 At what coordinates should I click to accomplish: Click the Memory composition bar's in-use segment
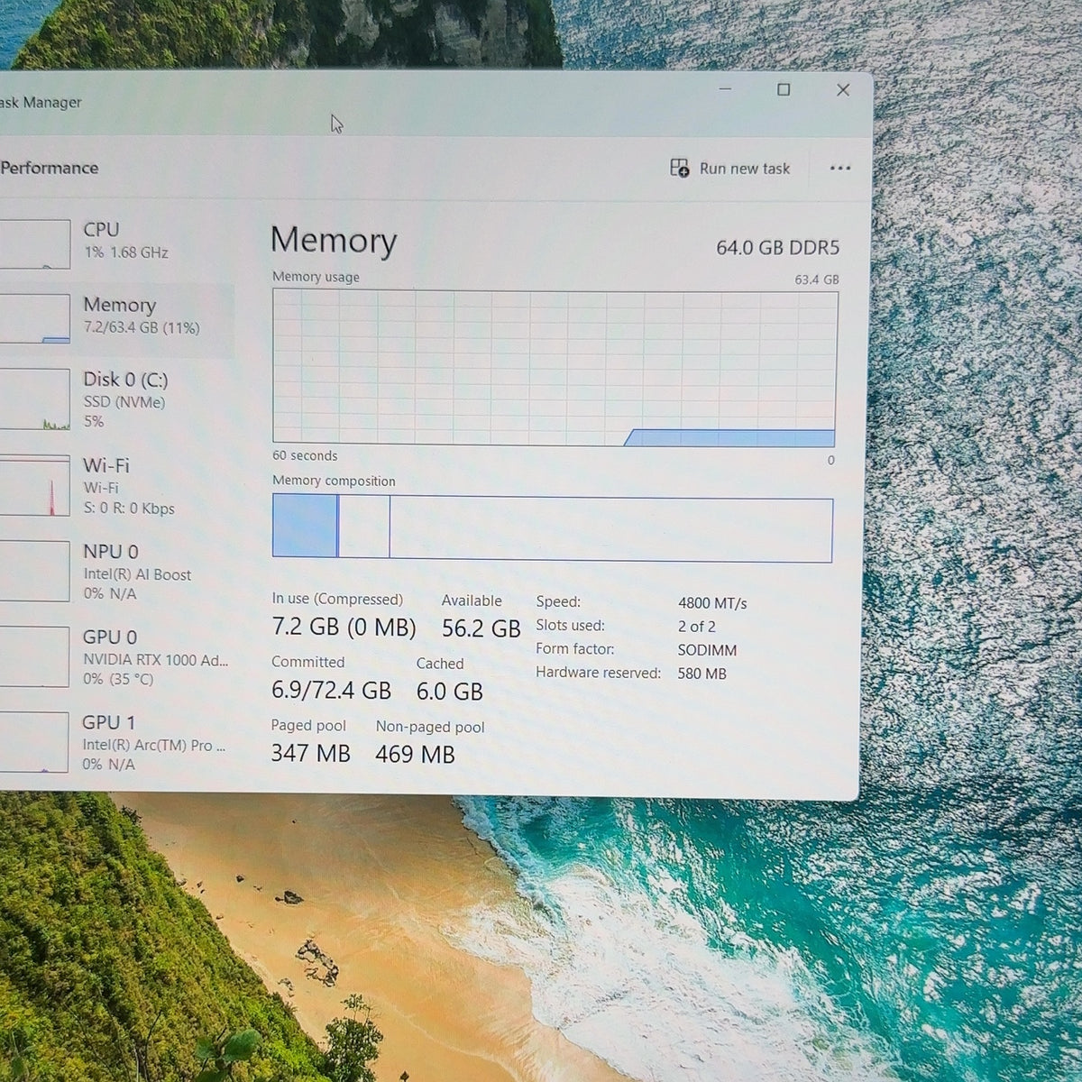(x=305, y=527)
